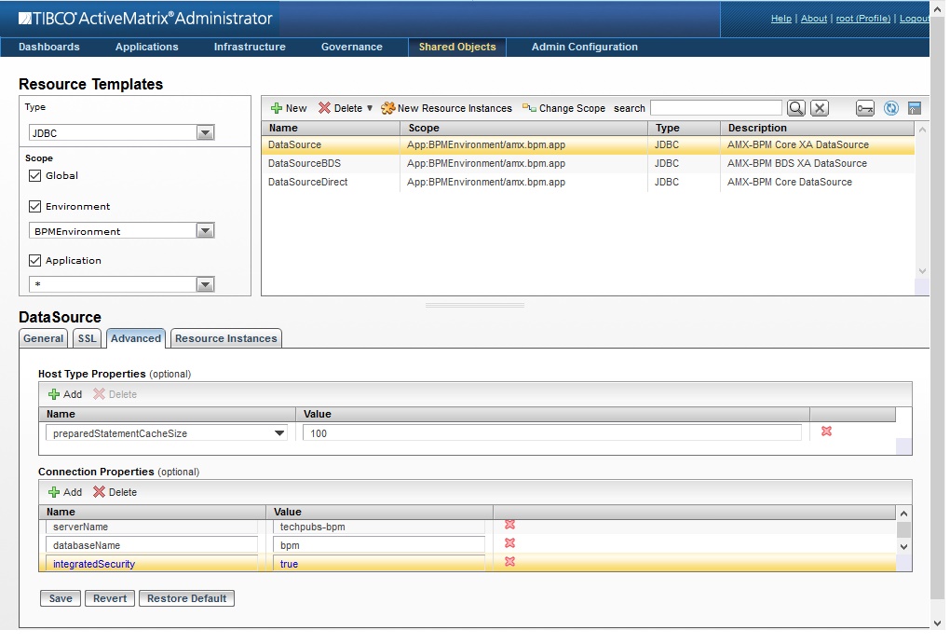Switch to the General tab

(43, 339)
